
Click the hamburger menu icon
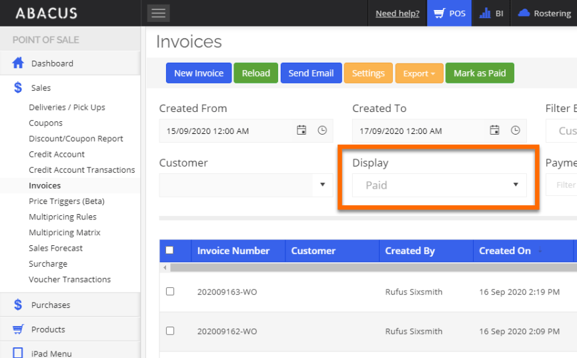[158, 13]
